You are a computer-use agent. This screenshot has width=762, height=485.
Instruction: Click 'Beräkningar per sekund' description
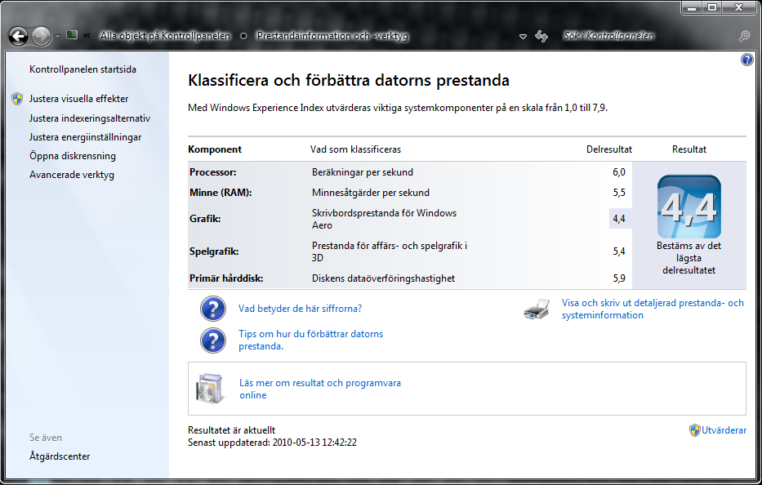(x=363, y=172)
